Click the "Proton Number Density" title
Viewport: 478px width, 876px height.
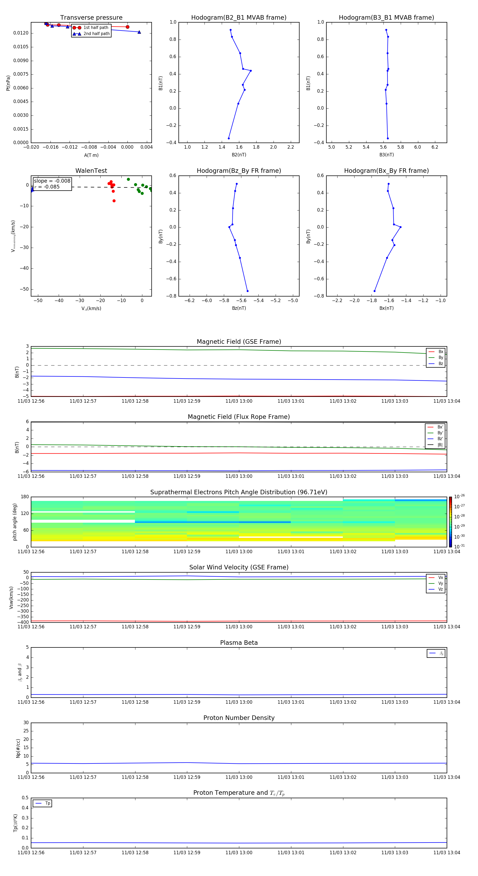pyautogui.click(x=239, y=718)
